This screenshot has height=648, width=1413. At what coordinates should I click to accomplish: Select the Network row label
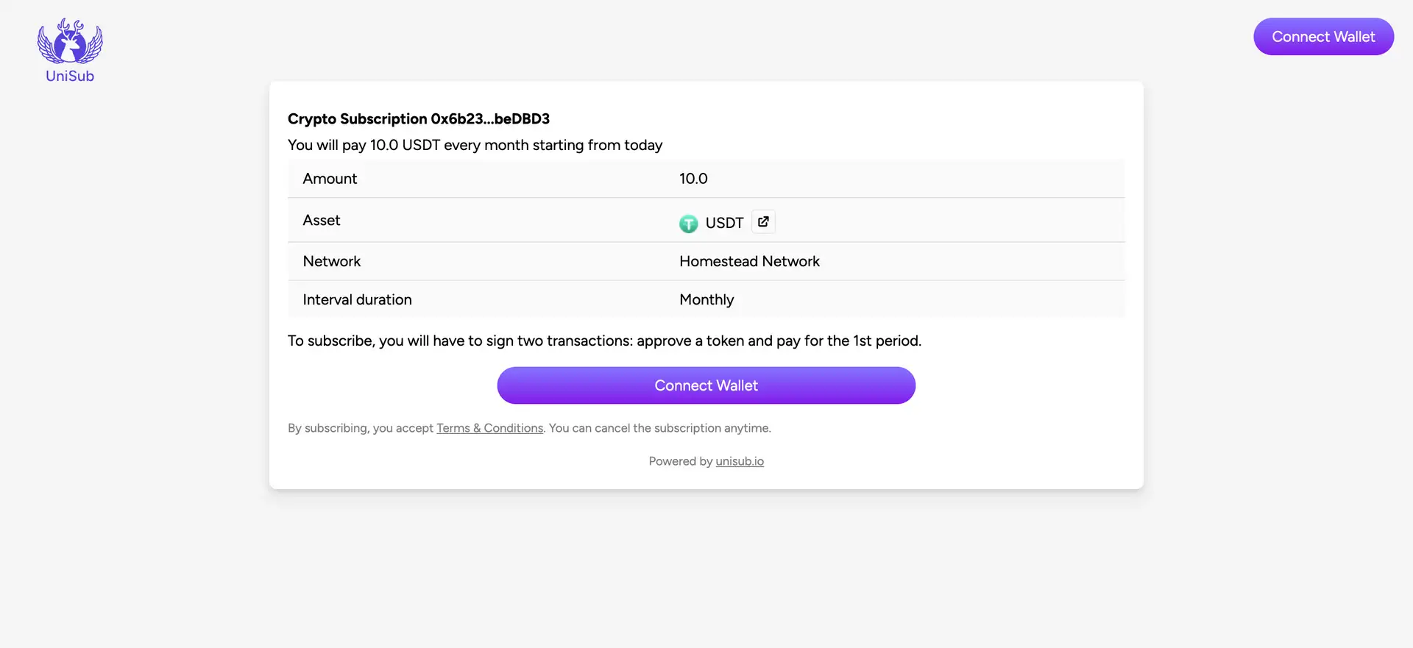332,262
